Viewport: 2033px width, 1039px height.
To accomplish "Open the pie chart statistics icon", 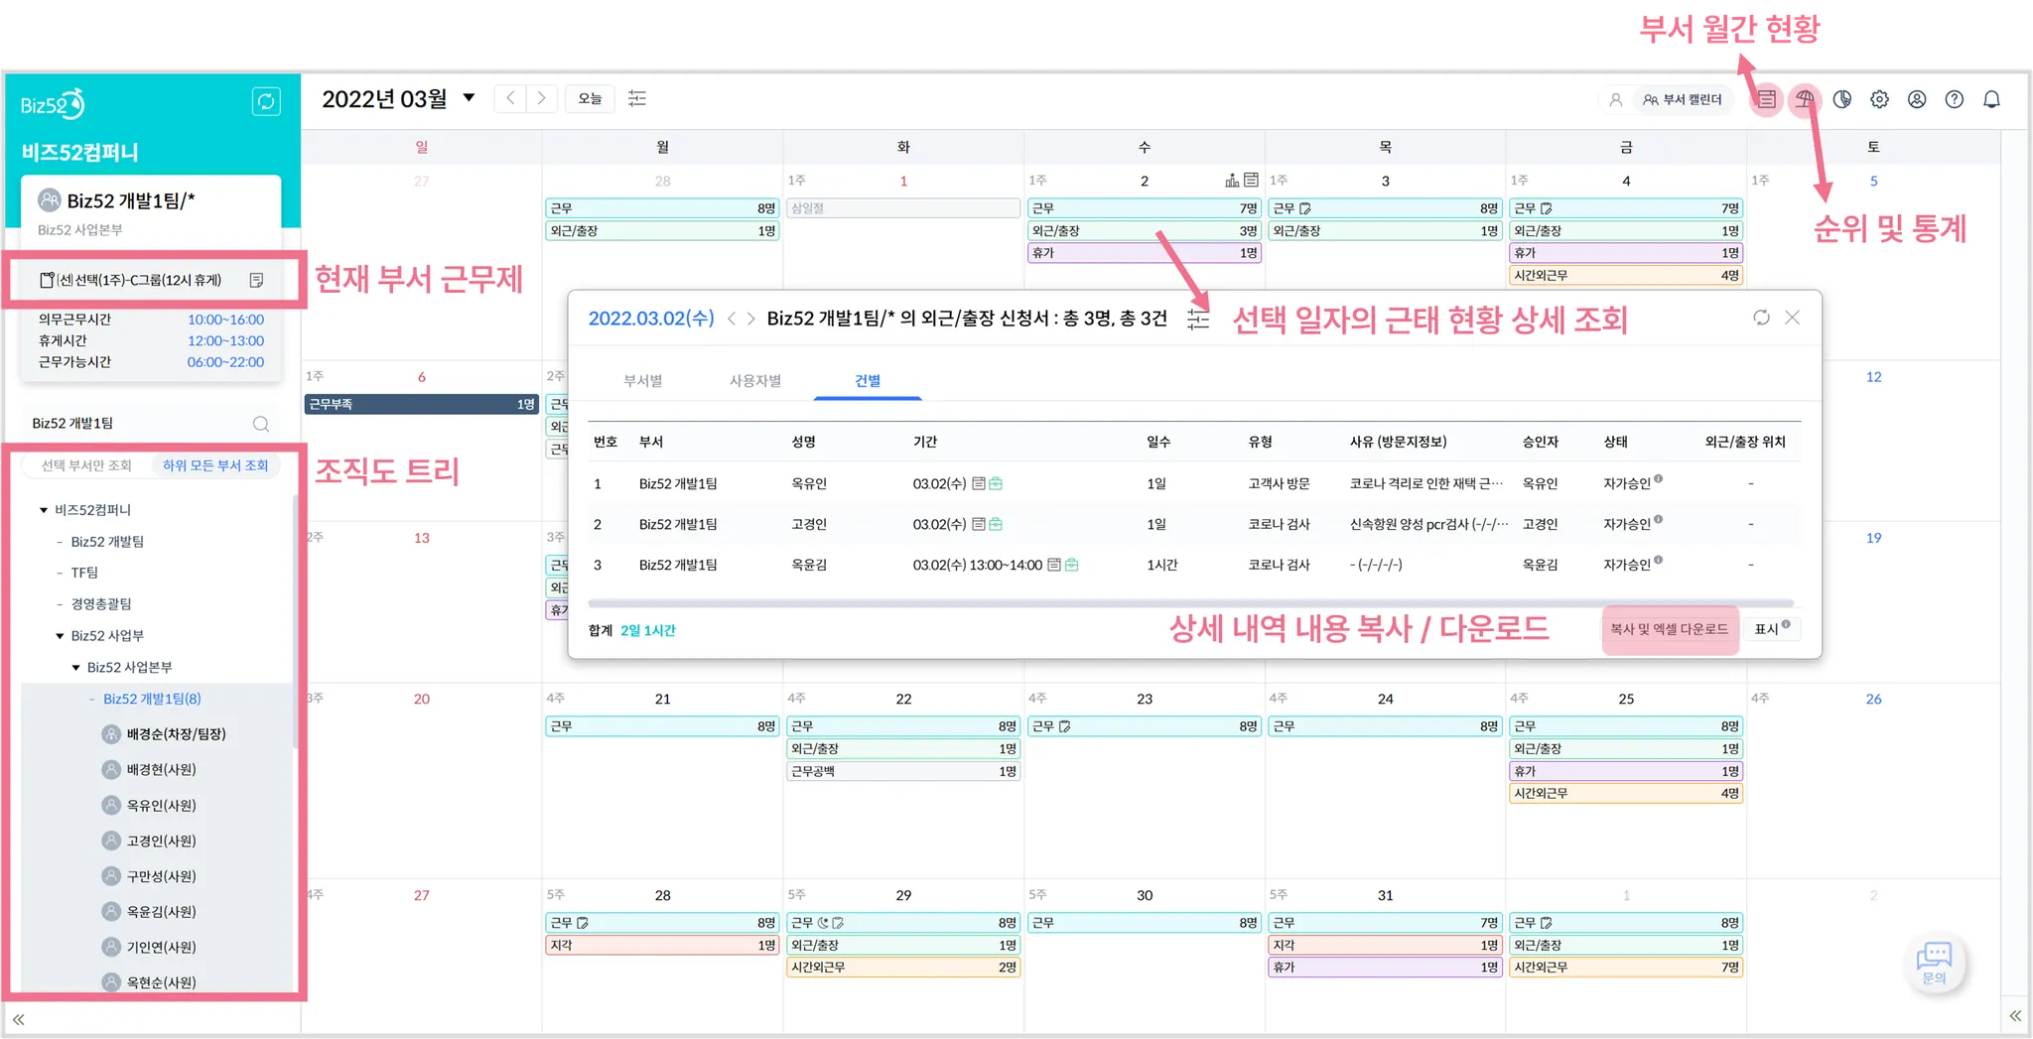I will pyautogui.click(x=1842, y=99).
